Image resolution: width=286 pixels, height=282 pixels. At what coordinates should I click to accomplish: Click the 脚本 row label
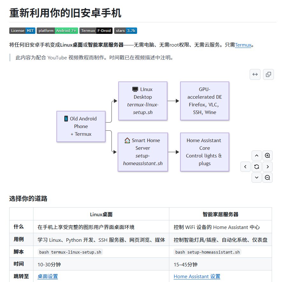pyautogui.click(x=18, y=252)
